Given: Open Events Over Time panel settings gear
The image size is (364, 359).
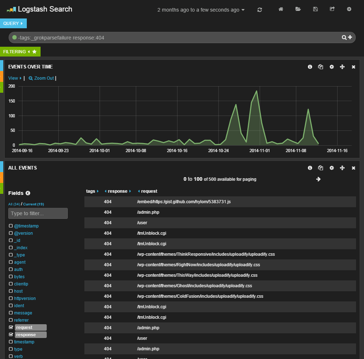Looking at the screenshot, I should (331, 67).
